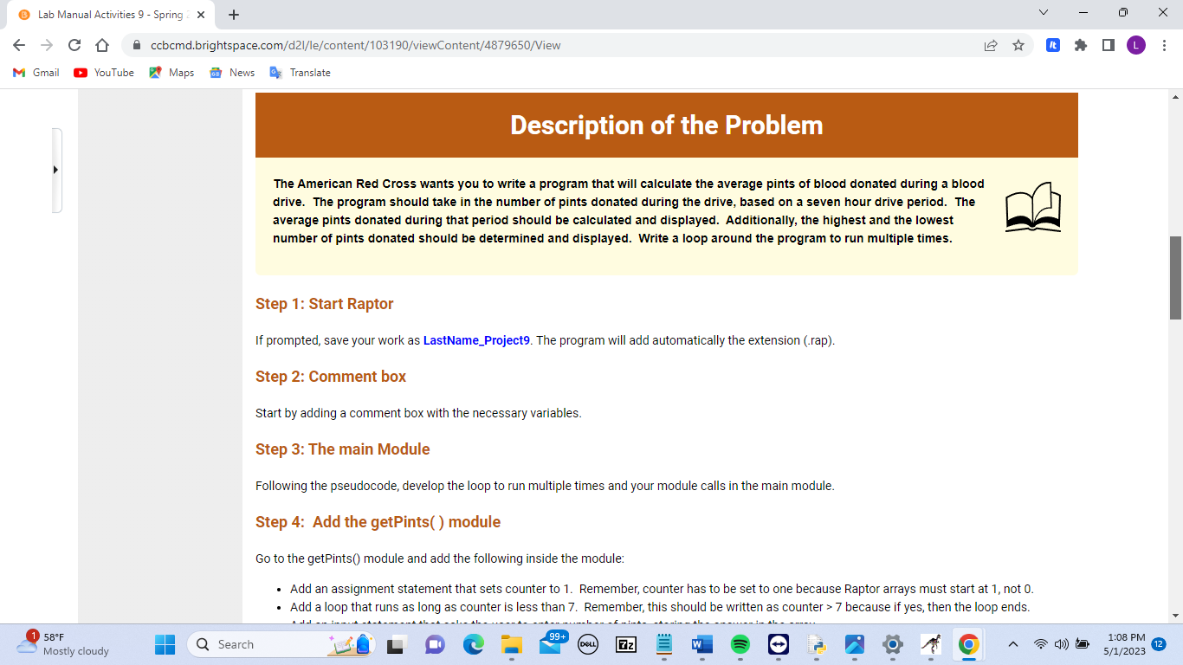View site security lock info
The width and height of the screenshot is (1183, 665).
[138, 45]
